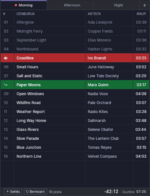Click the 03:44 duration of Glass Rivers
The width and height of the screenshot is (150, 196).
pyautogui.click(x=141, y=130)
